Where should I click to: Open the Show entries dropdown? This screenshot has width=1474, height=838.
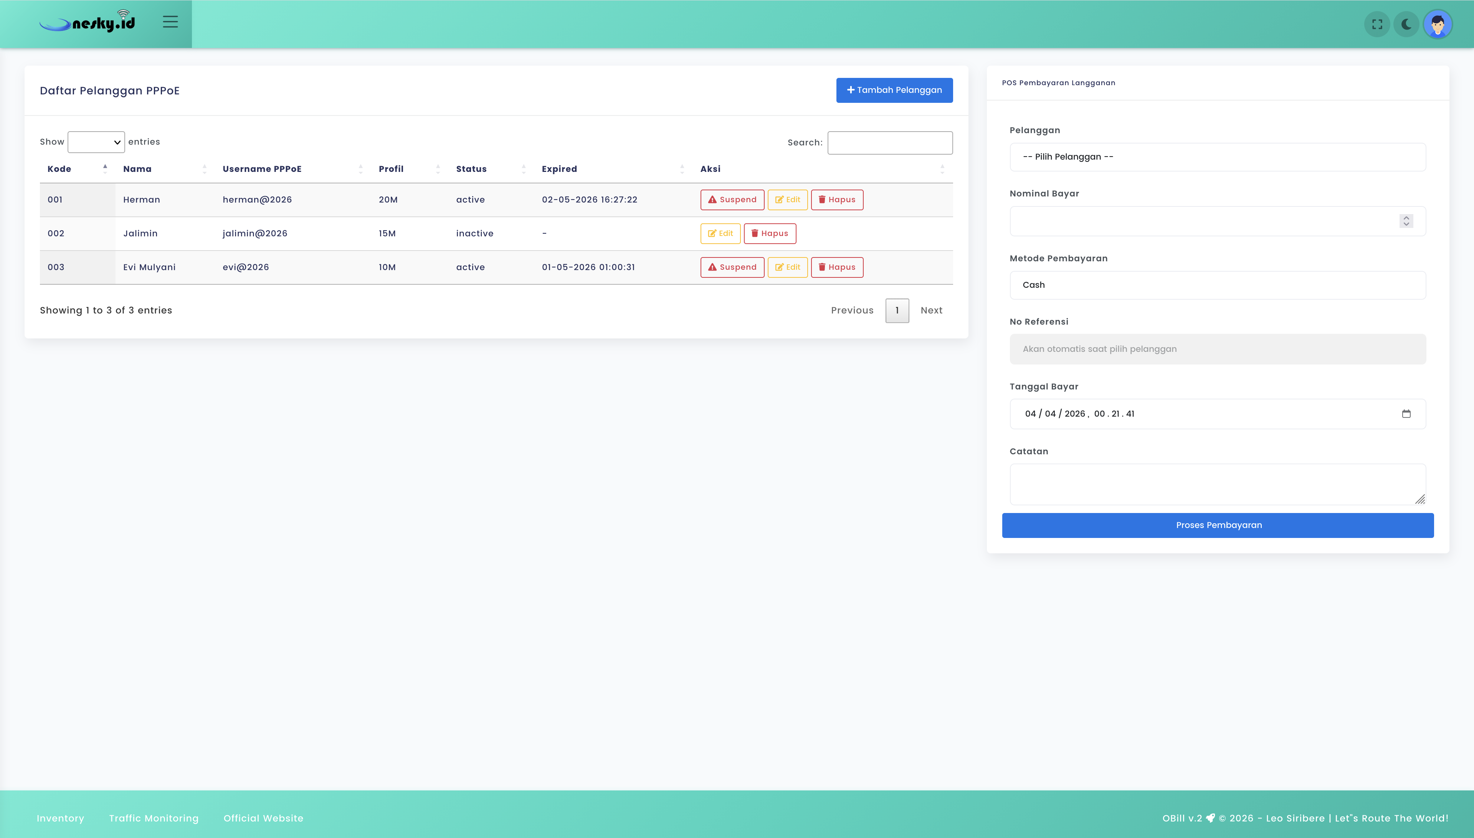96,142
